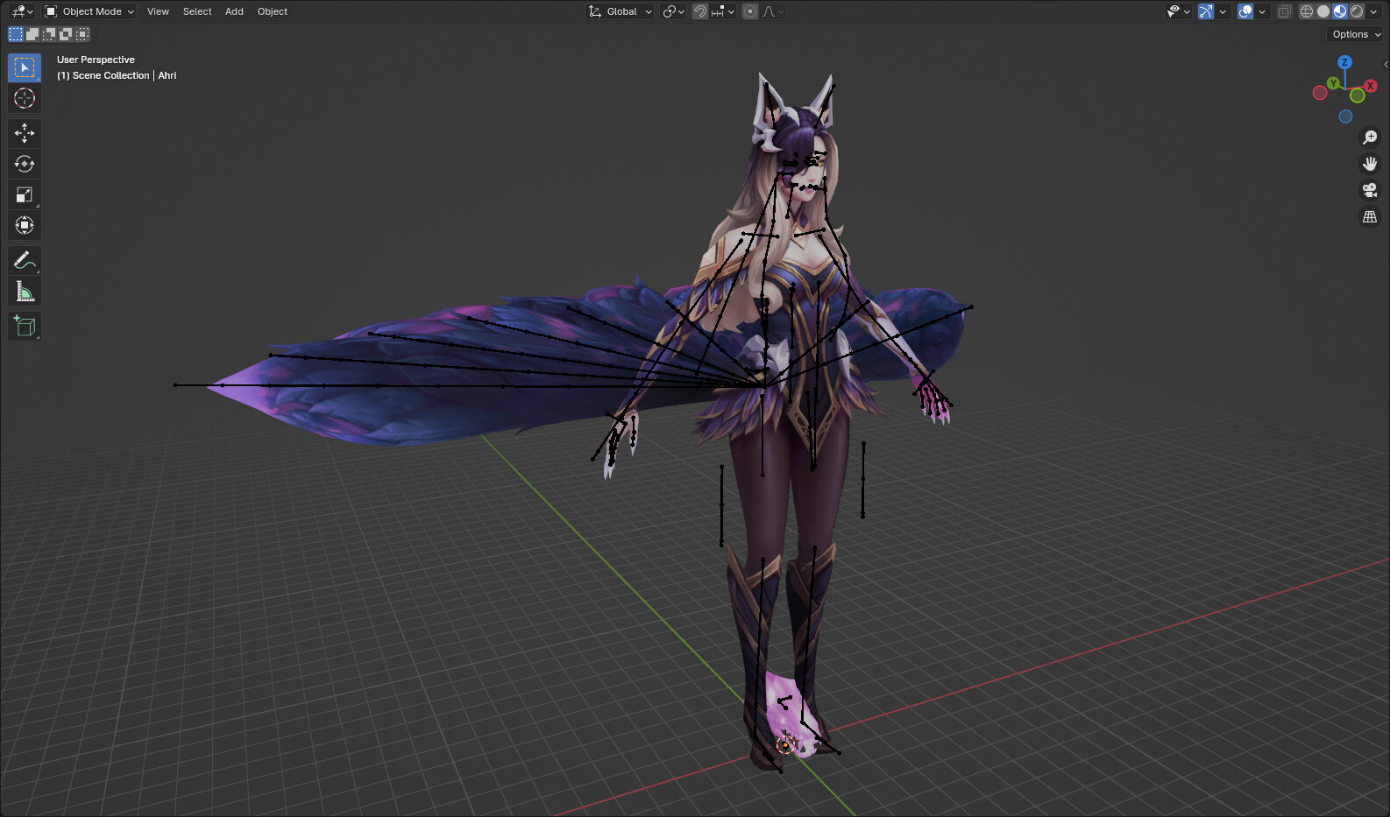This screenshot has height=817, width=1390.
Task: Open the snapping options dropdown
Action: tap(723, 11)
